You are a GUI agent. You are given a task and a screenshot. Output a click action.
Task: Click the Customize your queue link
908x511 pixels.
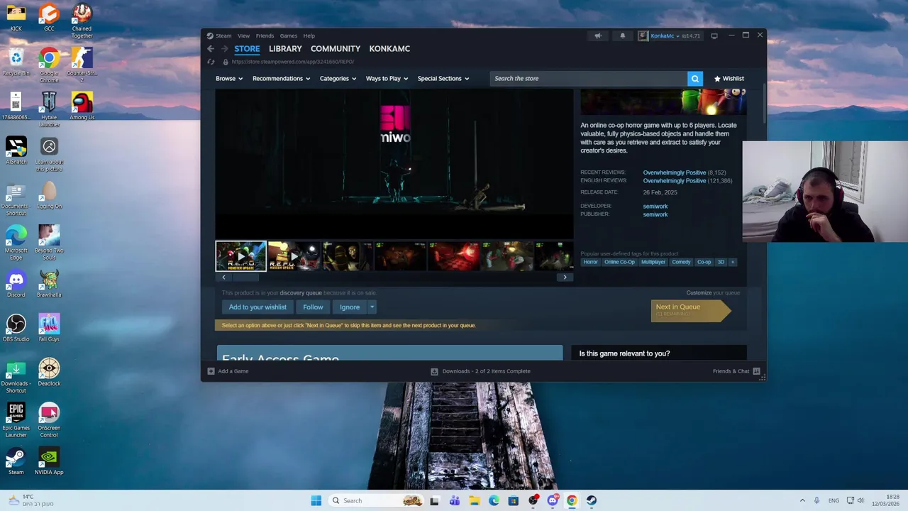point(713,292)
